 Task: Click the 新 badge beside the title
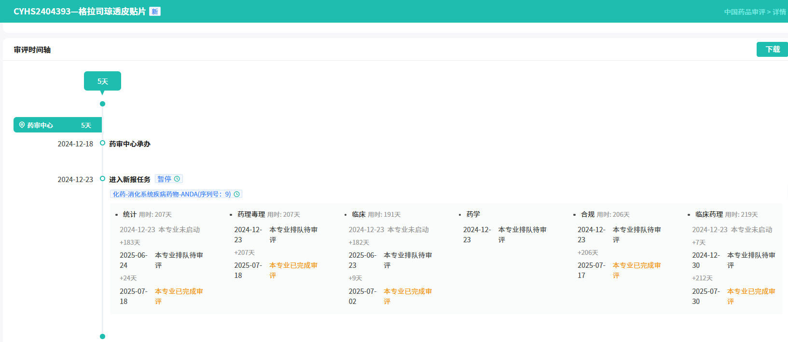(154, 12)
